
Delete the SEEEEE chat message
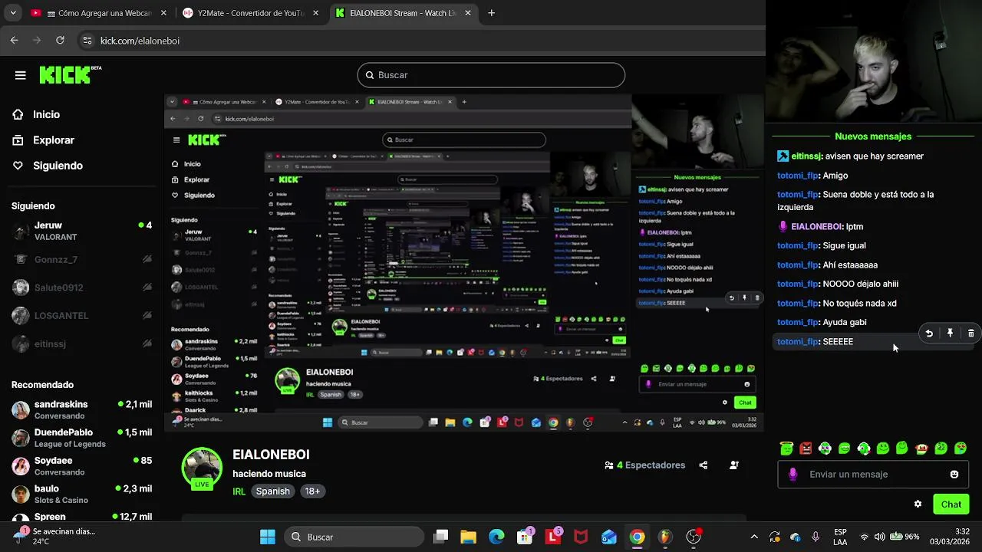pyautogui.click(x=971, y=333)
